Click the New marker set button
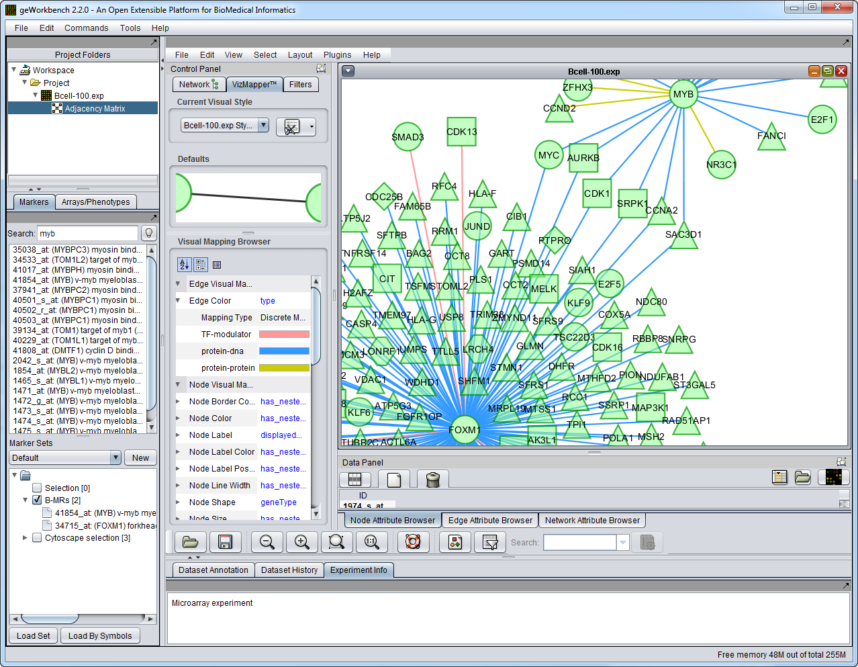The width and height of the screenshot is (858, 667). (x=140, y=458)
